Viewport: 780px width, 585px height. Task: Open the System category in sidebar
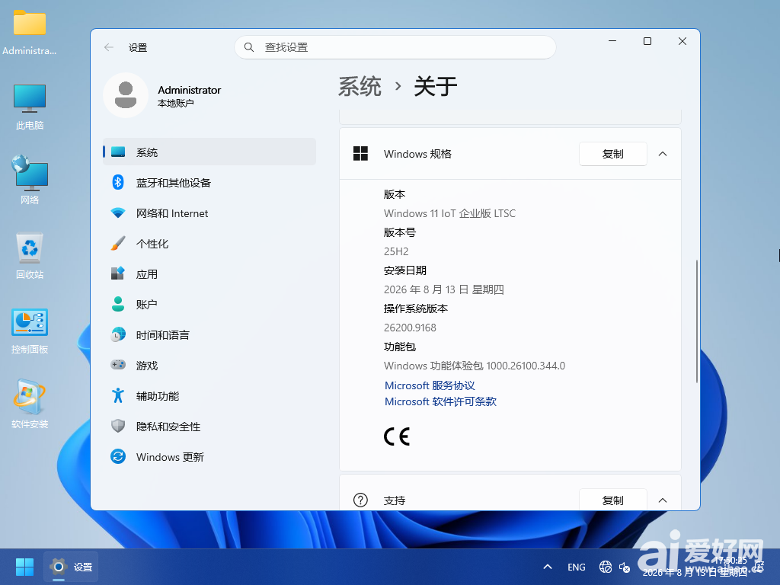click(x=209, y=152)
